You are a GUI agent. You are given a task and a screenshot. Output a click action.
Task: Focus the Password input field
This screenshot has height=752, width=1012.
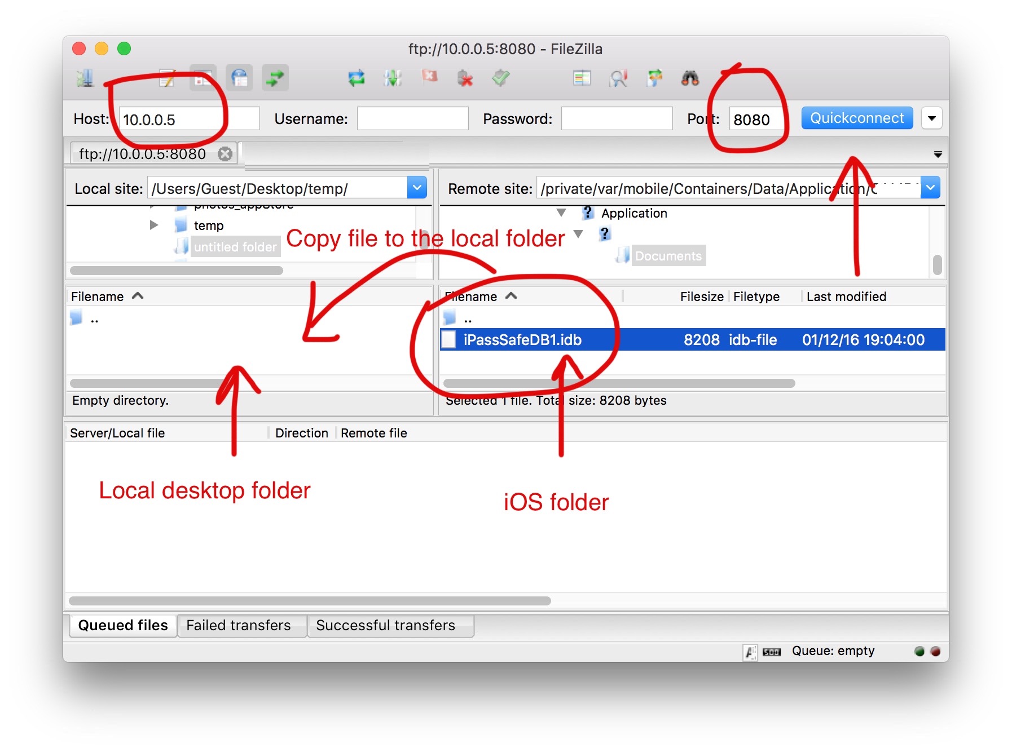[x=617, y=119]
